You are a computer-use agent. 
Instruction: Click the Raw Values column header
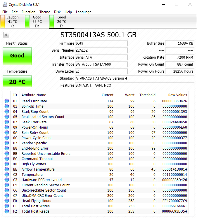coord(177,95)
